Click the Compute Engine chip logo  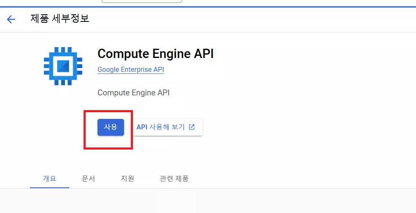coord(63,66)
